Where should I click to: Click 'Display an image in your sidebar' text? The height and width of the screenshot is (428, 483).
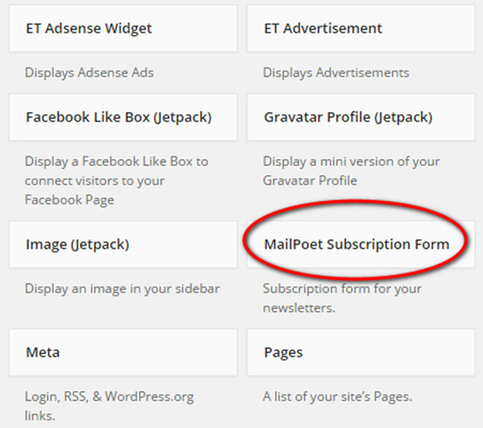(x=122, y=289)
